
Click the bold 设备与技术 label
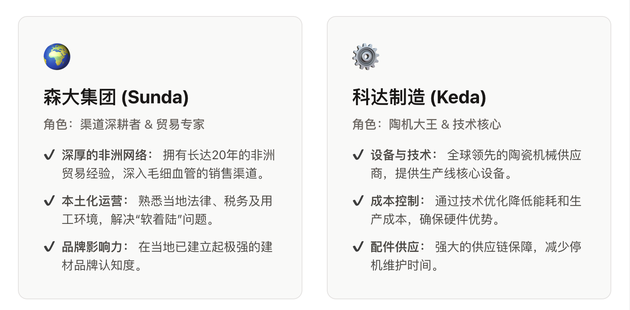[401, 155]
